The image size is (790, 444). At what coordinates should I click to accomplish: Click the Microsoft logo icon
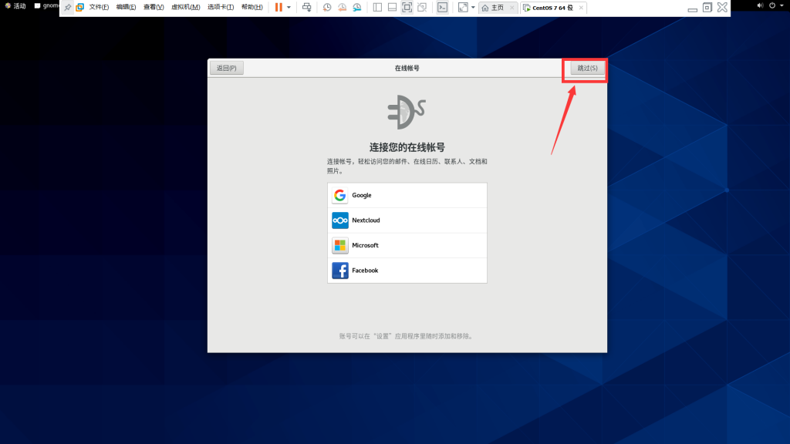coord(340,246)
